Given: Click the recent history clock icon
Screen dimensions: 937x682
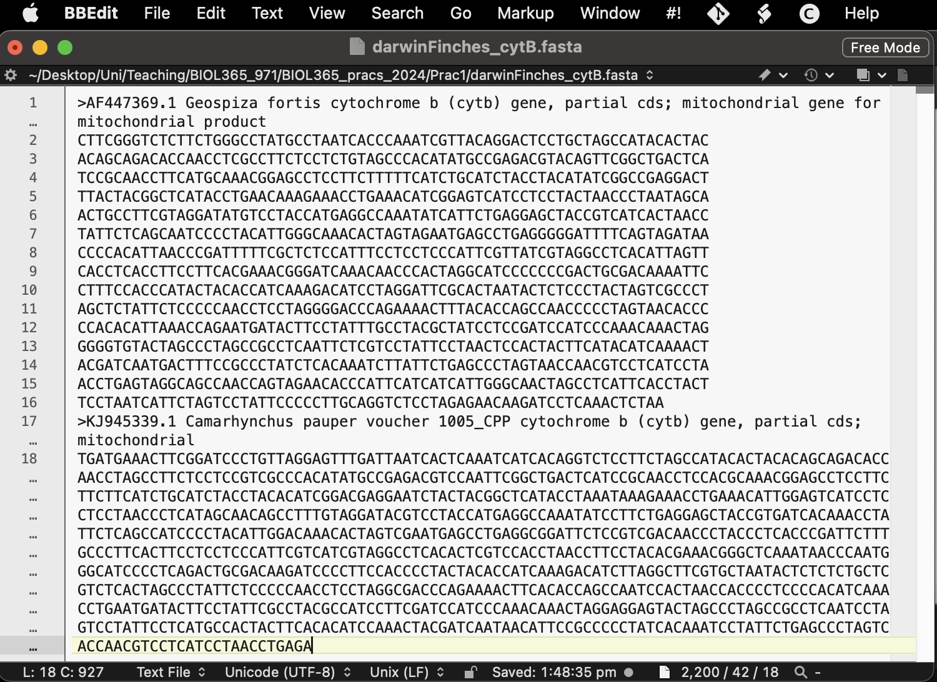Looking at the screenshot, I should (811, 75).
